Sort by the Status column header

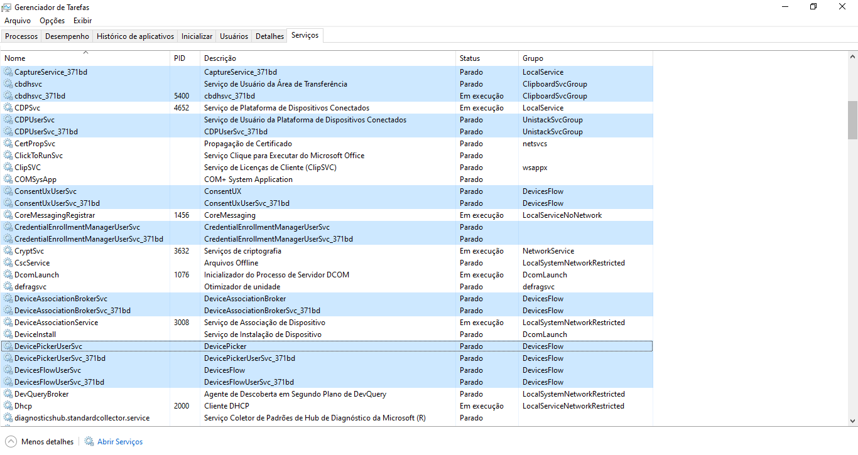487,58
